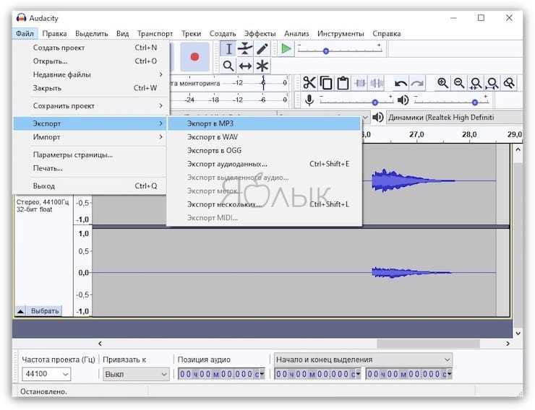This screenshot has height=410, width=535.
Task: Open Привязать к Выкл dropdown
Action: (x=136, y=374)
